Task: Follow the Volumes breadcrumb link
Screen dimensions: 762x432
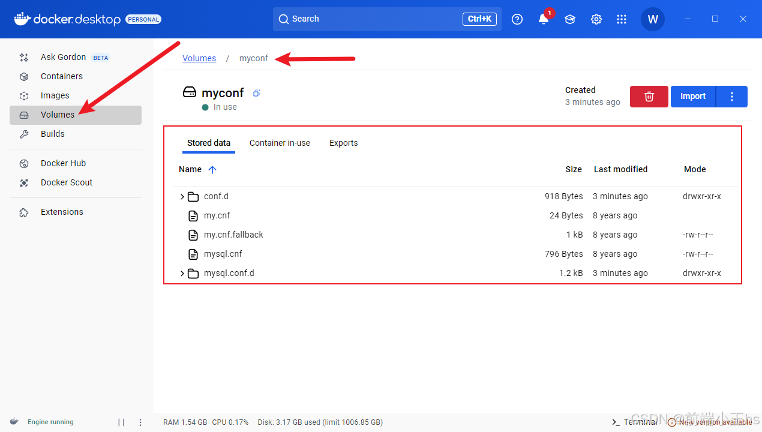Action: (199, 58)
